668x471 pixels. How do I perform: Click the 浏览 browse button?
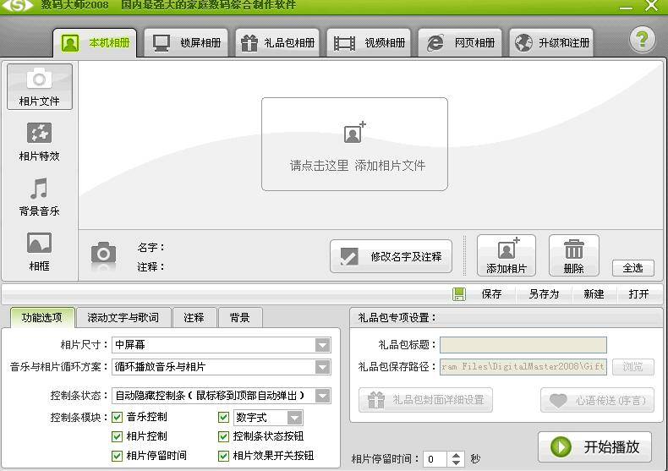tap(633, 367)
